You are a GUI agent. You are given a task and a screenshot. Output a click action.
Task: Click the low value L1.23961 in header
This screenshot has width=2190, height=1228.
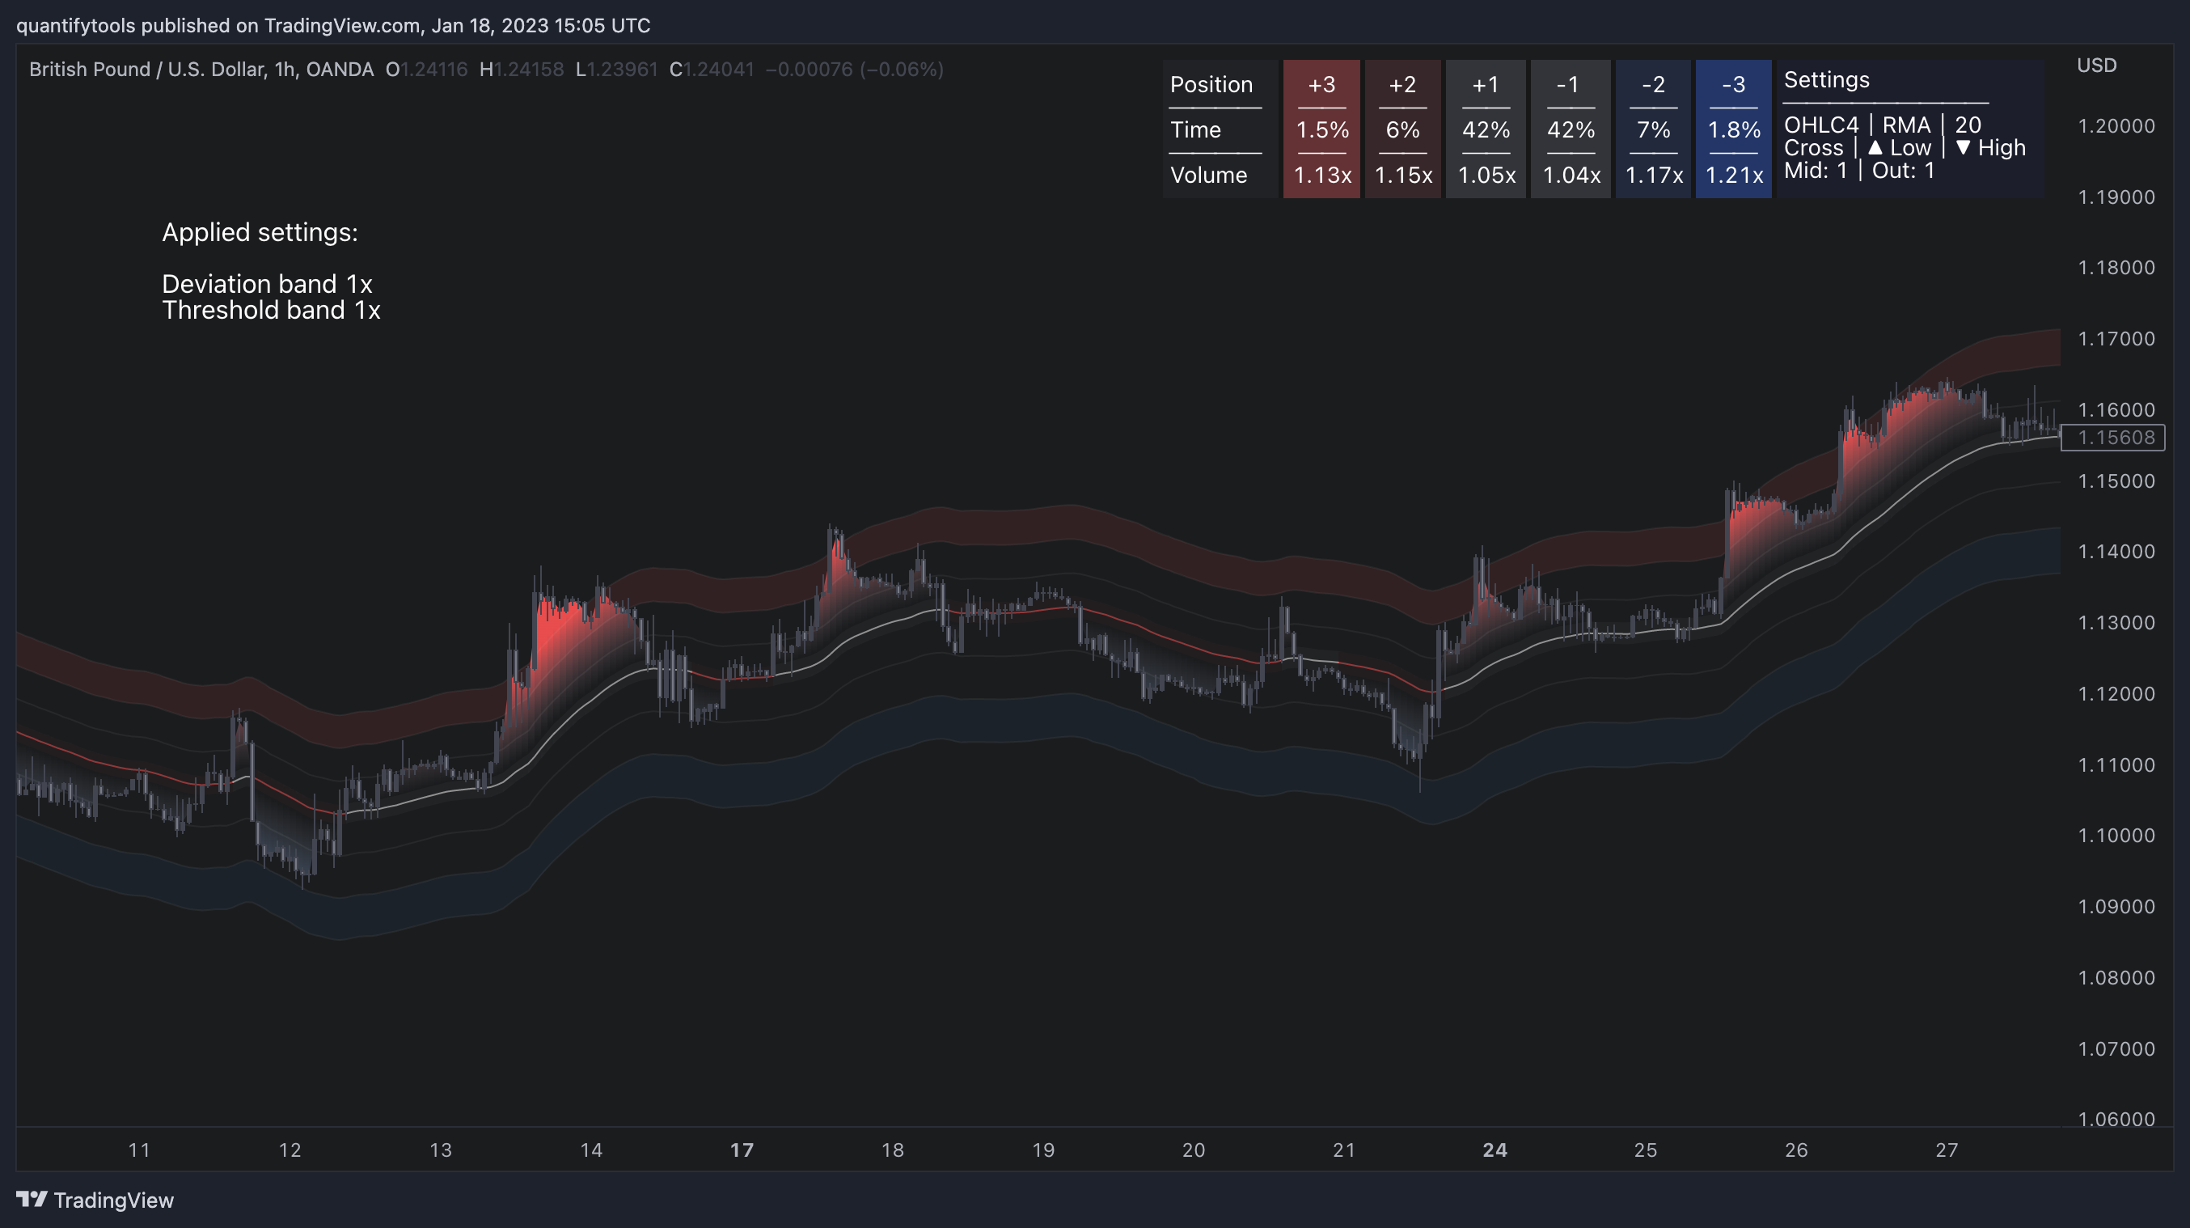pos(616,69)
